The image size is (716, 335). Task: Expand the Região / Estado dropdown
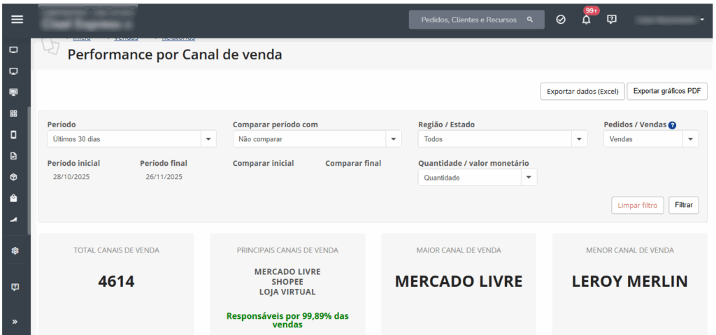click(x=502, y=139)
